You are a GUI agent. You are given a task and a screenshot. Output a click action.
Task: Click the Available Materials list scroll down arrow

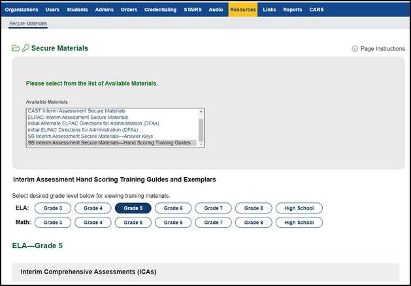click(201, 144)
